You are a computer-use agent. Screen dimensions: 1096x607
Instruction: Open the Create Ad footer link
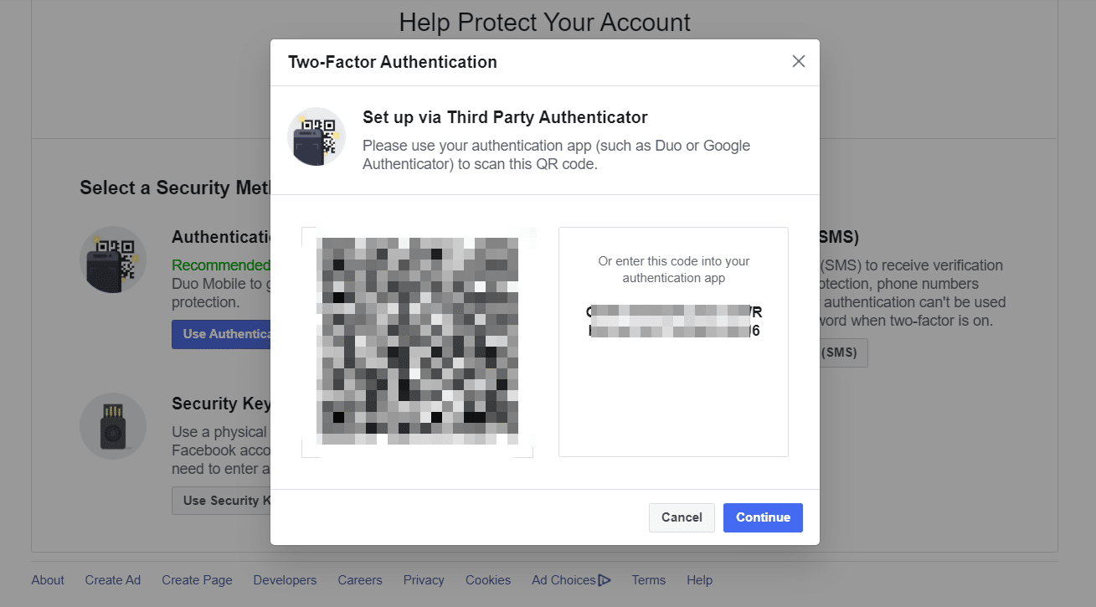(x=113, y=580)
